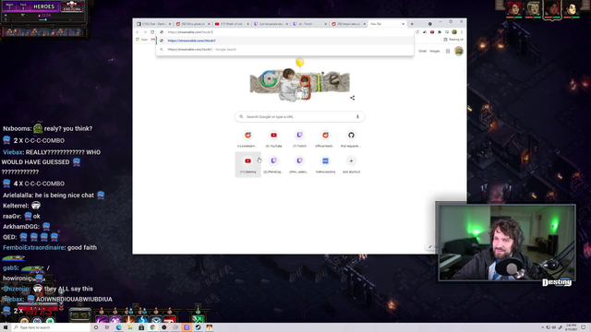Image resolution: width=591 pixels, height=332 pixels.
Task: Click the Google search box
Action: [x=299, y=117]
